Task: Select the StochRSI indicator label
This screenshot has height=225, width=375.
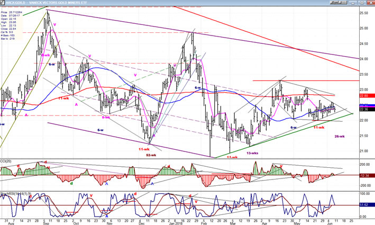Action: point(16,192)
